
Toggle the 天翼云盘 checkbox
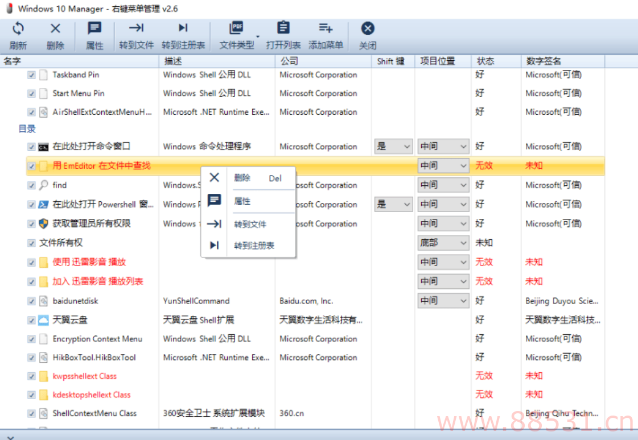[x=31, y=321]
